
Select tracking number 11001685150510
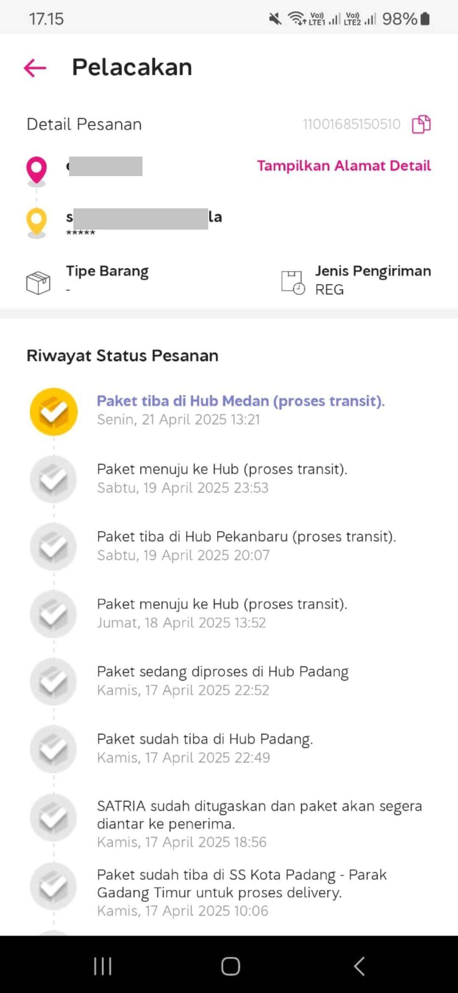352,124
